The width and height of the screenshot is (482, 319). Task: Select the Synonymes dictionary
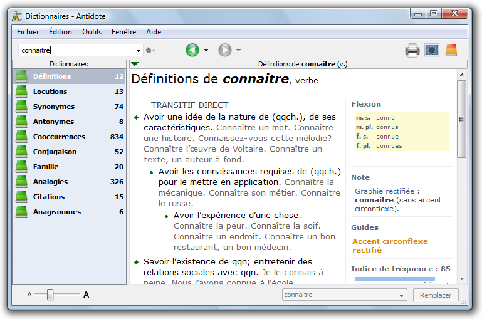pyautogui.click(x=69, y=107)
